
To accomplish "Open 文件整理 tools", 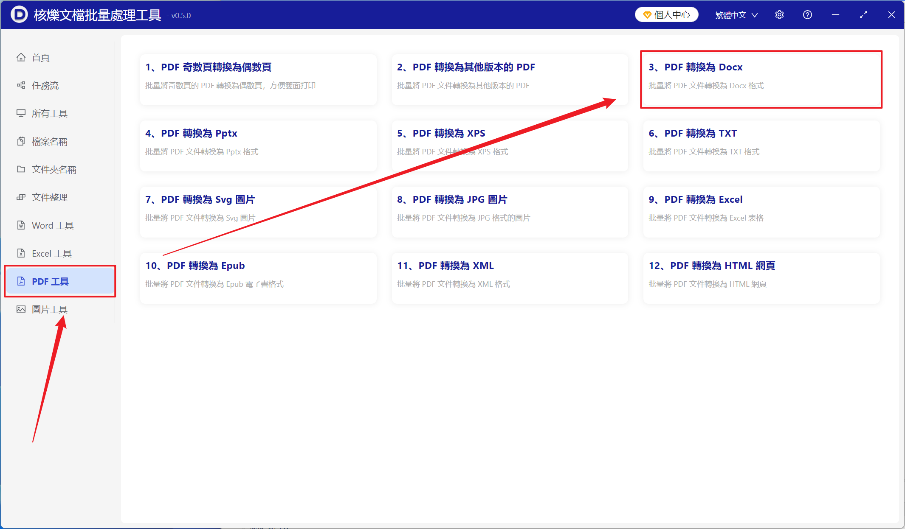I will tap(59, 197).
